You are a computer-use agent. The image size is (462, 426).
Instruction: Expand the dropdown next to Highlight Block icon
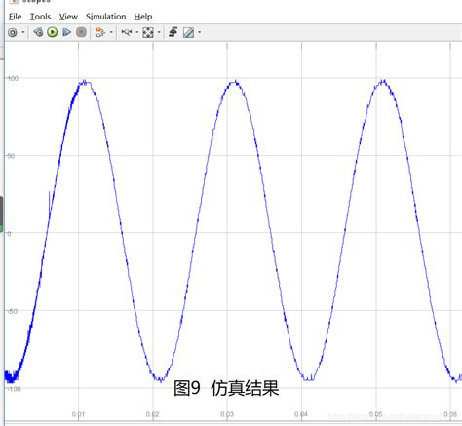[111, 32]
